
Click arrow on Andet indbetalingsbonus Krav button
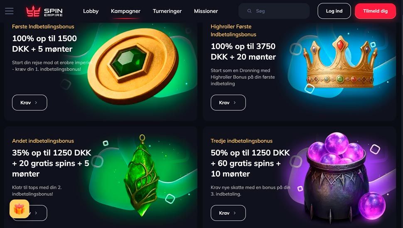pyautogui.click(x=36, y=213)
